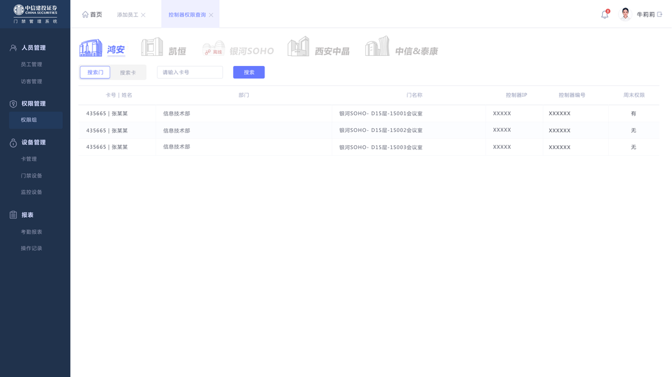
Task: Toggle search mode to 搜索门
Action: (x=95, y=72)
